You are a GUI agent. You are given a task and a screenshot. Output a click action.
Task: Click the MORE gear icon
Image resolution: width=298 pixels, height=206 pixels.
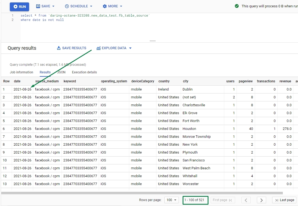(x=105, y=6)
